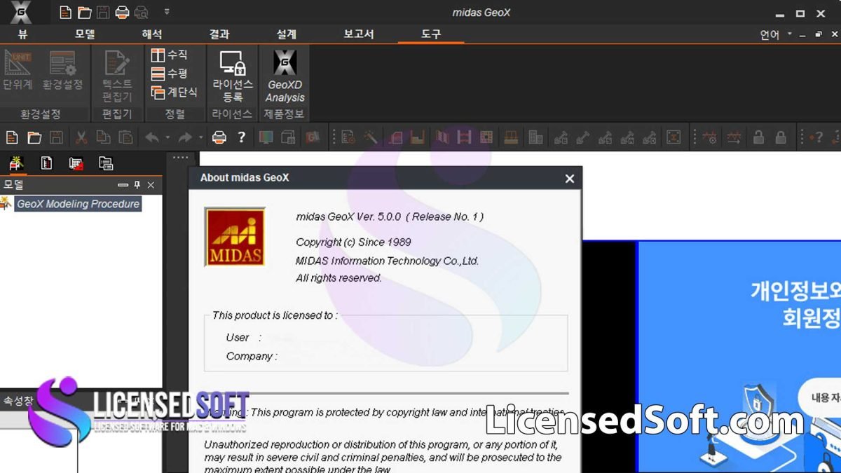Expand the Undo history dropdown arrow
Screen dimensions: 841x473
click(x=167, y=138)
